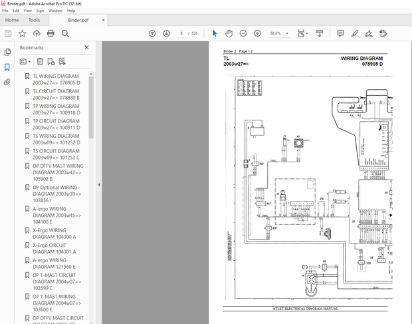Open bookmark TL WIRING DIAGRAM 078905 D
Viewport: 412px width, 324px height.
[56, 79]
